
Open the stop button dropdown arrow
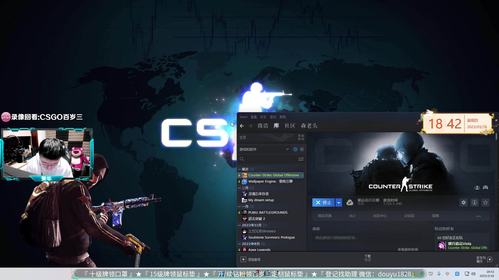[x=339, y=202]
